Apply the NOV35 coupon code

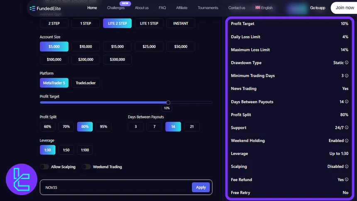click(x=201, y=187)
